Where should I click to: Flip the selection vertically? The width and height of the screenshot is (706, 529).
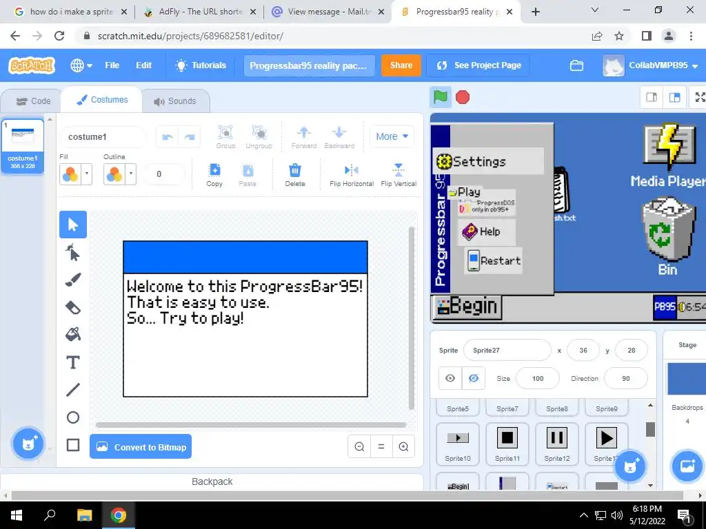[x=399, y=174]
